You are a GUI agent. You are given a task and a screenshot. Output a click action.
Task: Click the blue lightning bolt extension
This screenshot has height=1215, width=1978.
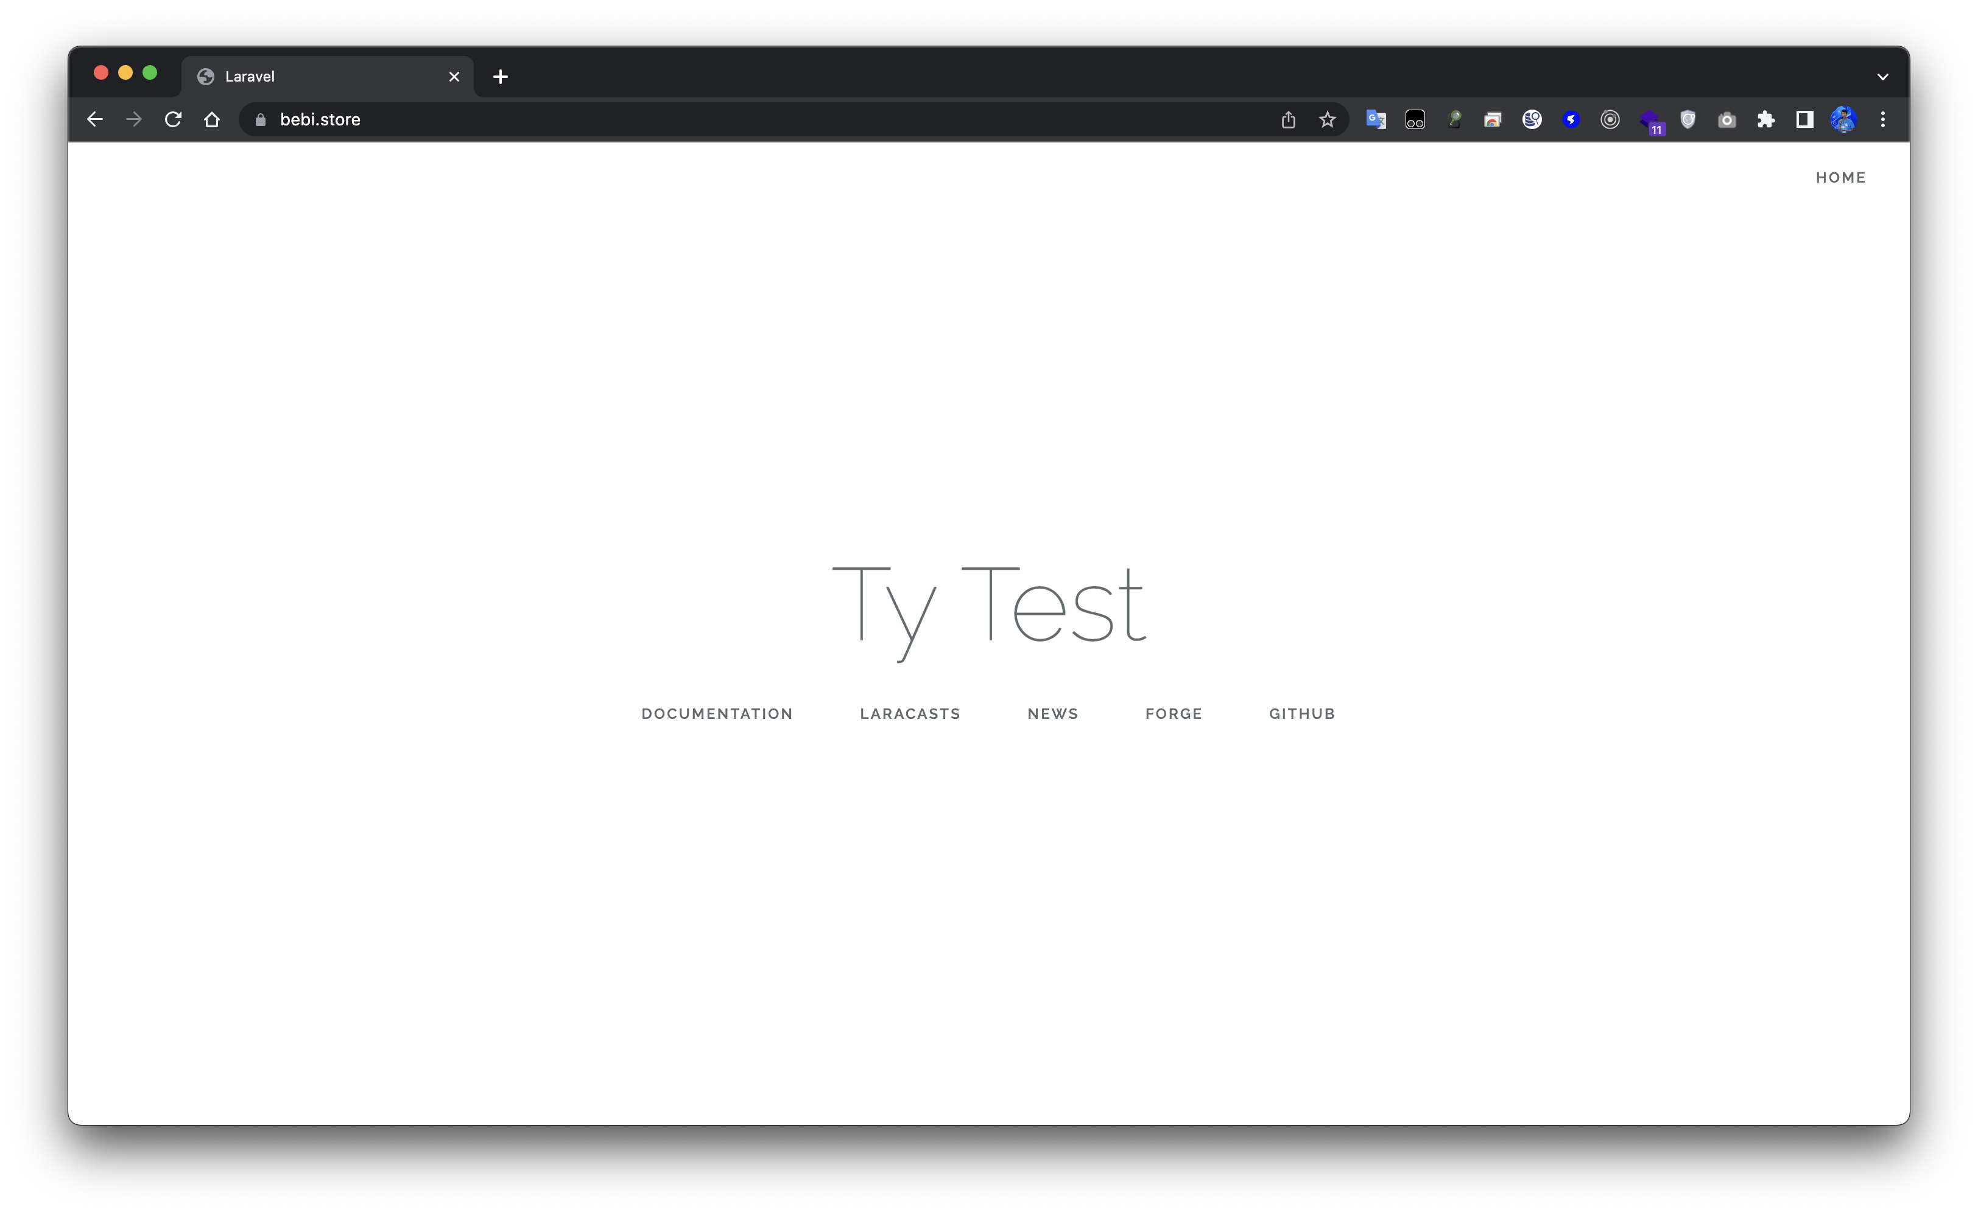coord(1571,120)
